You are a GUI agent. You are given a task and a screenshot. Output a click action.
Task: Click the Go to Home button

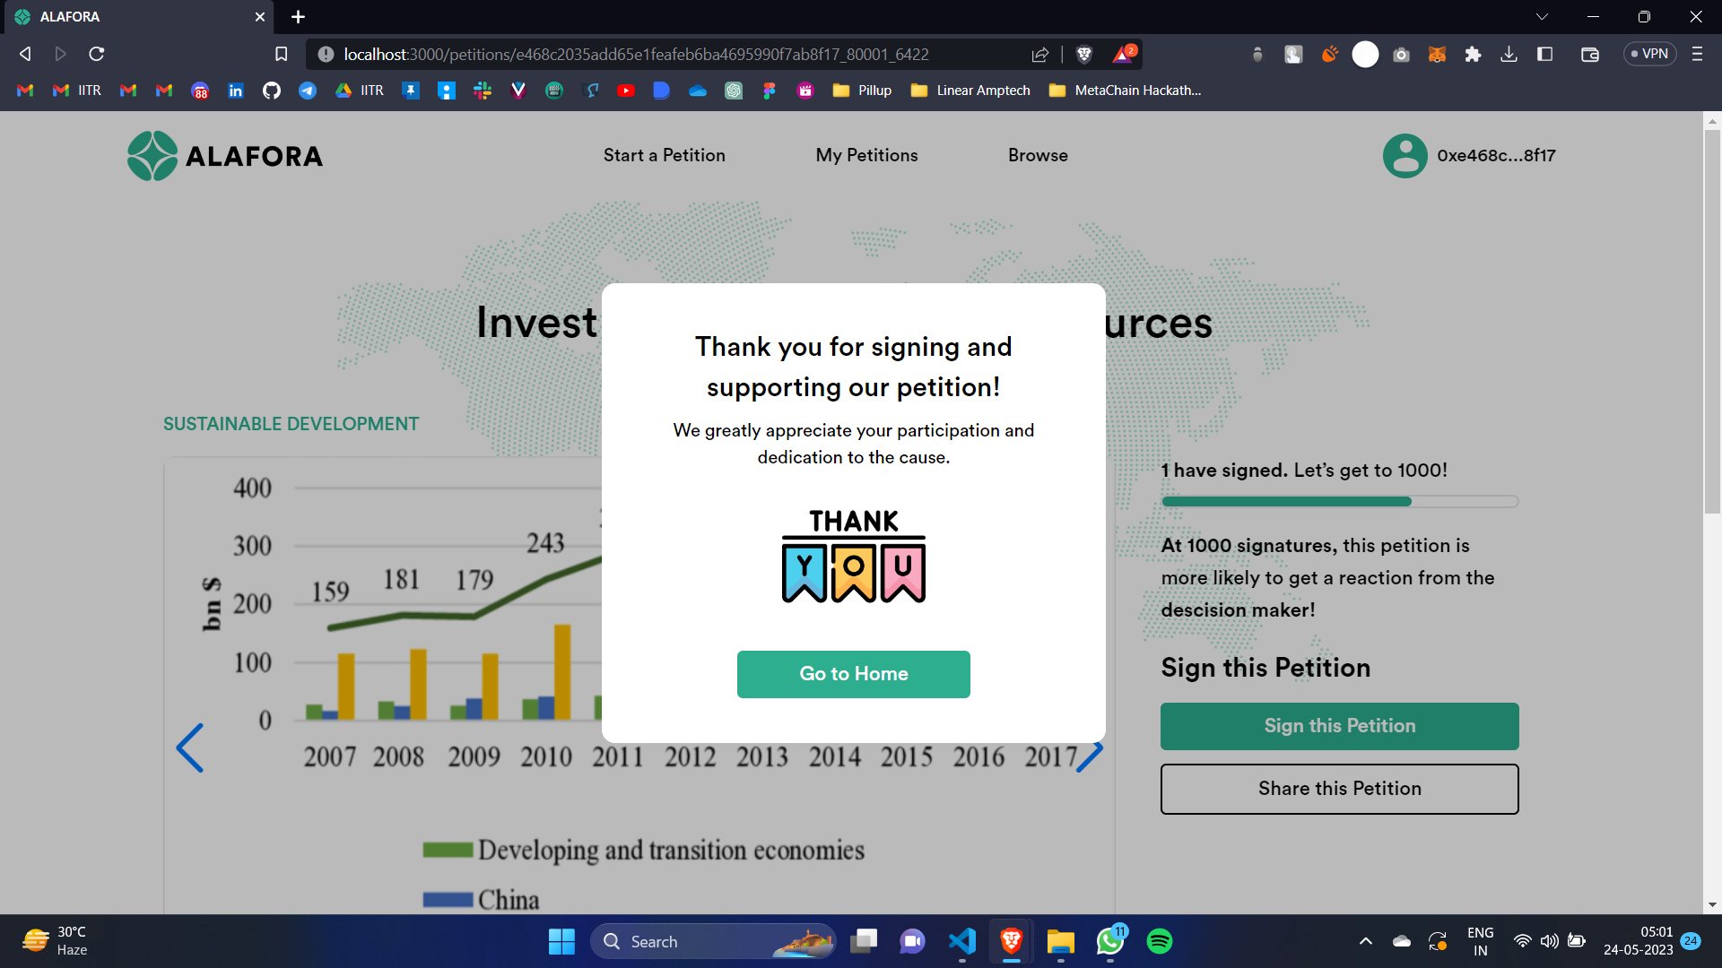pyautogui.click(x=853, y=674)
